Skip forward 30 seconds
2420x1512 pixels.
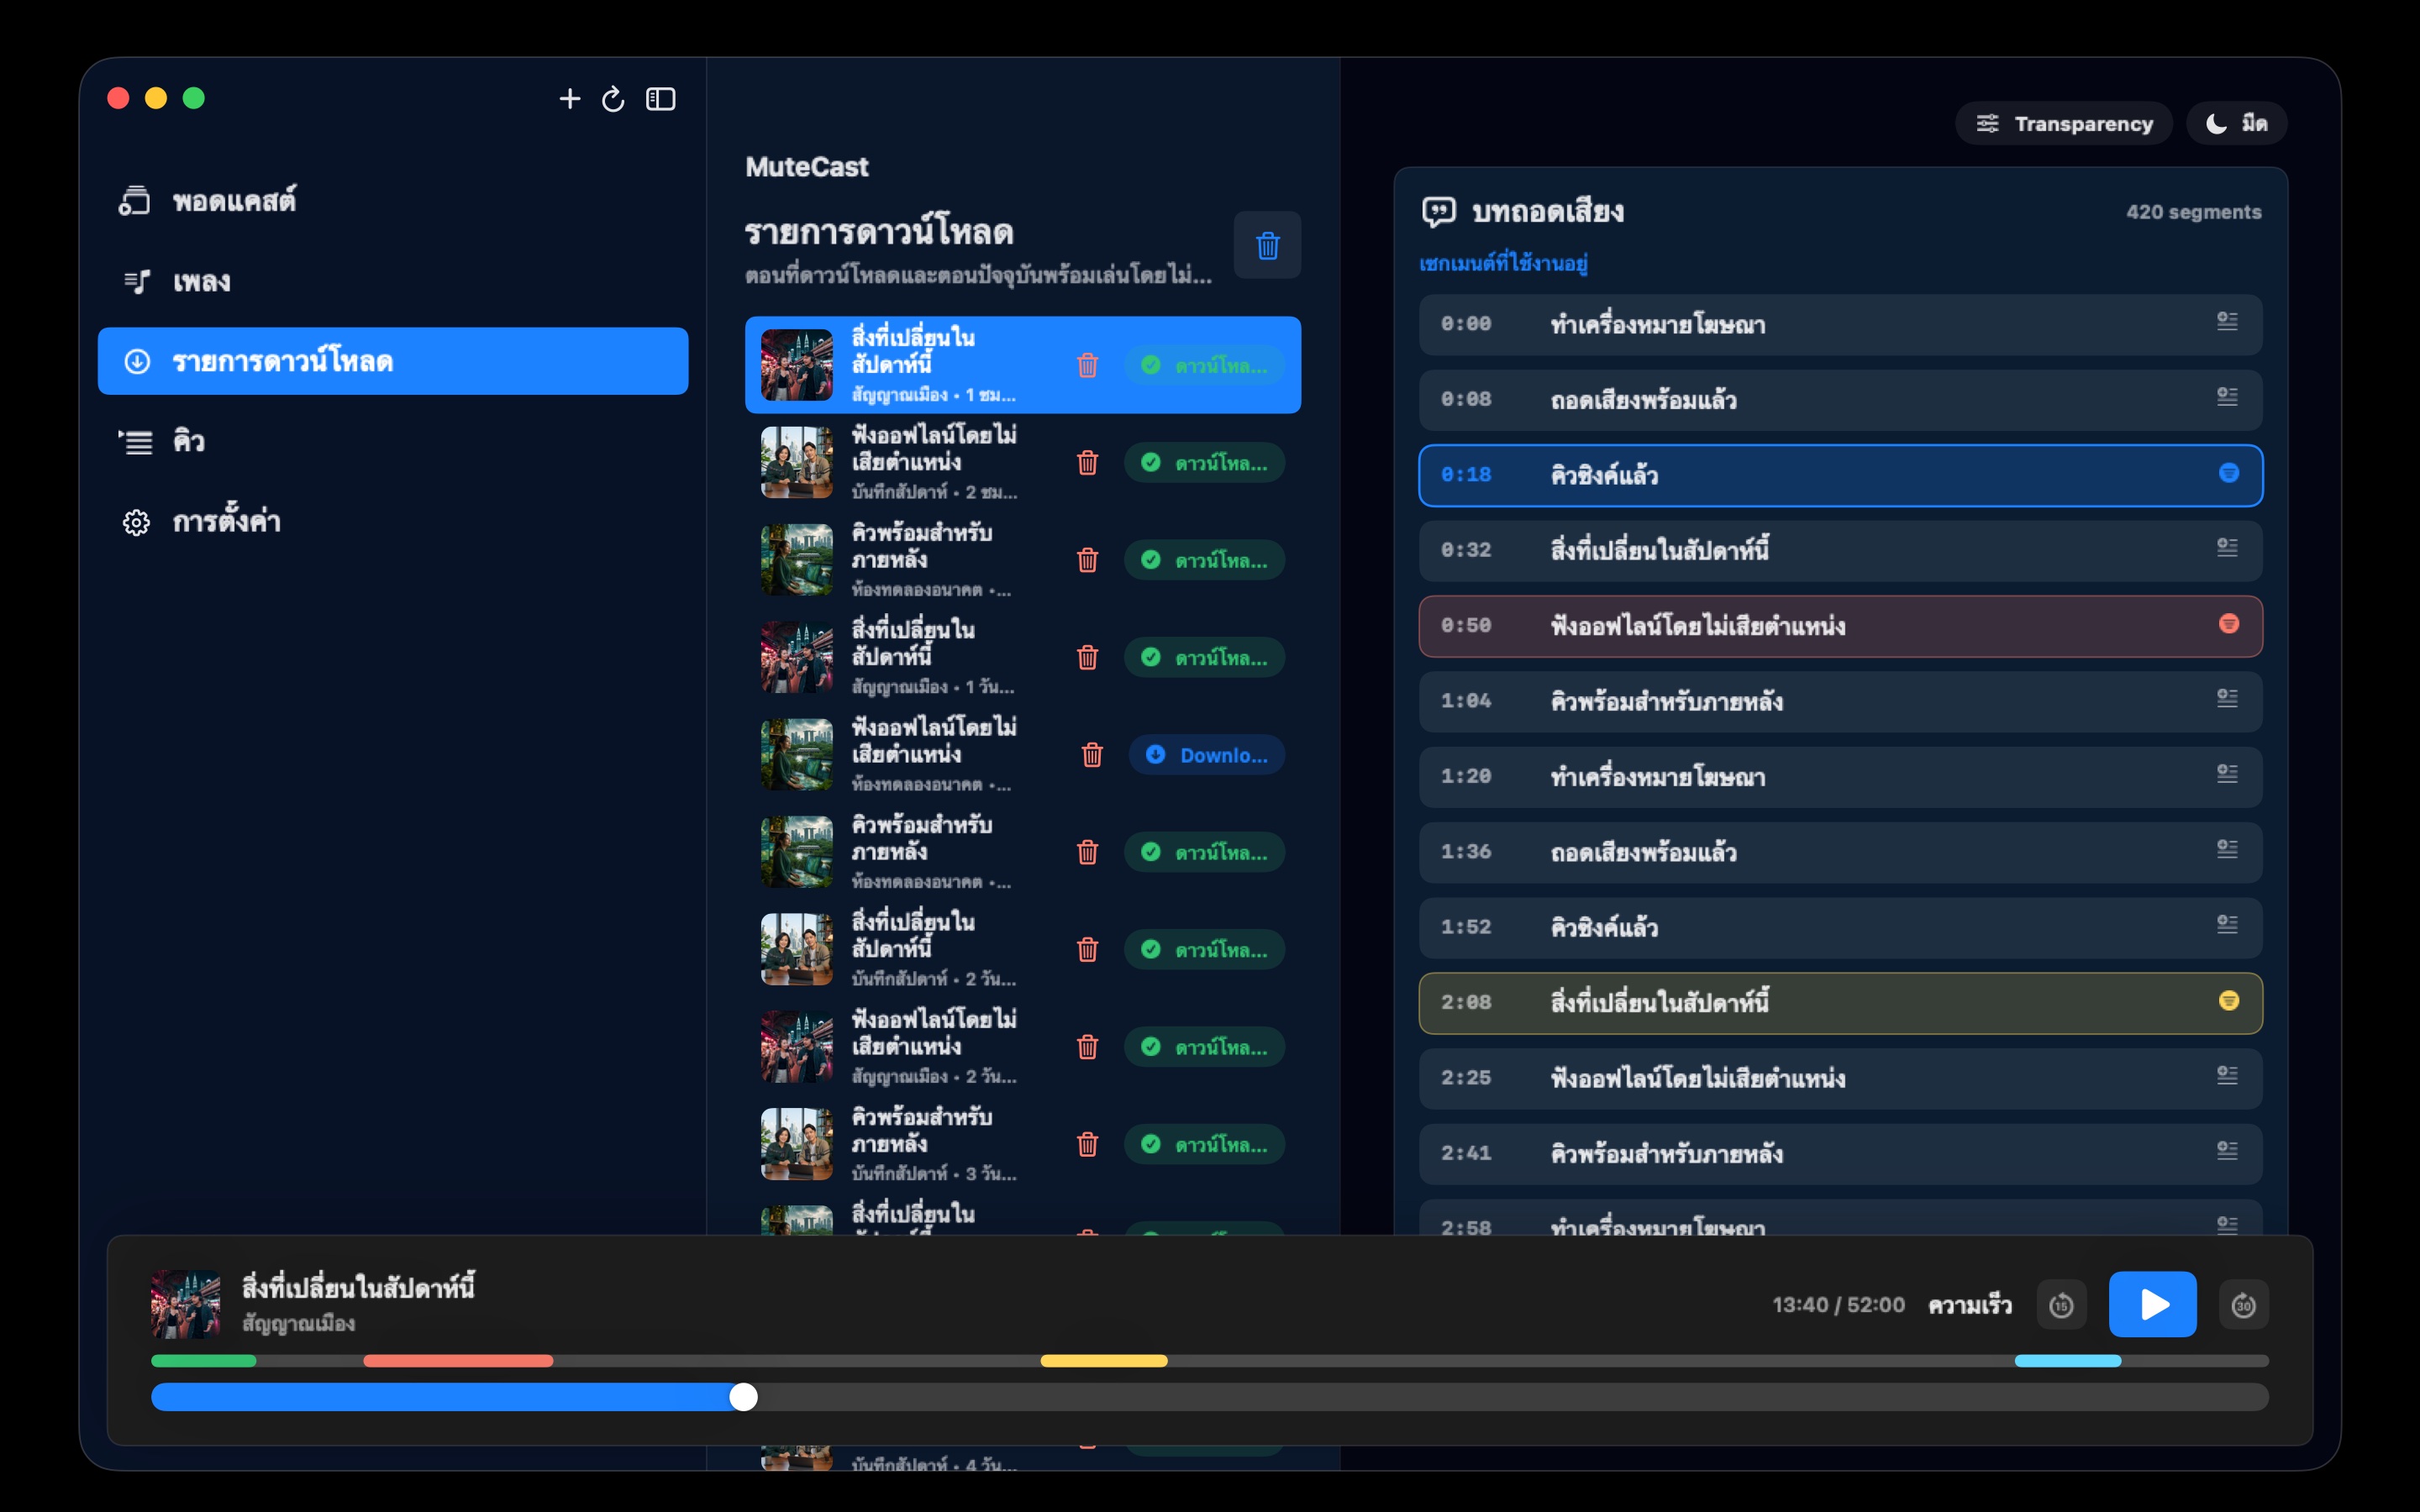[2243, 1305]
